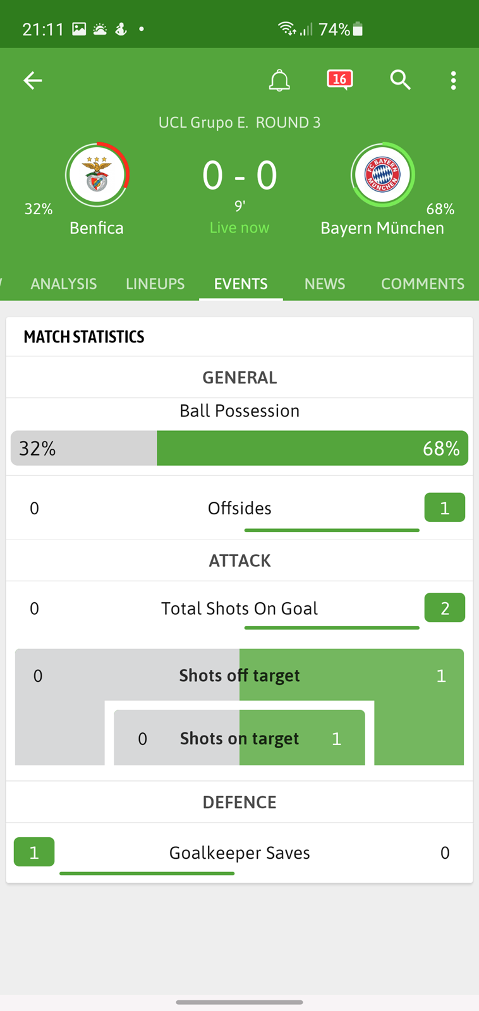The width and height of the screenshot is (479, 1011).
Task: Open the COMMENTS tab
Action: 423,284
